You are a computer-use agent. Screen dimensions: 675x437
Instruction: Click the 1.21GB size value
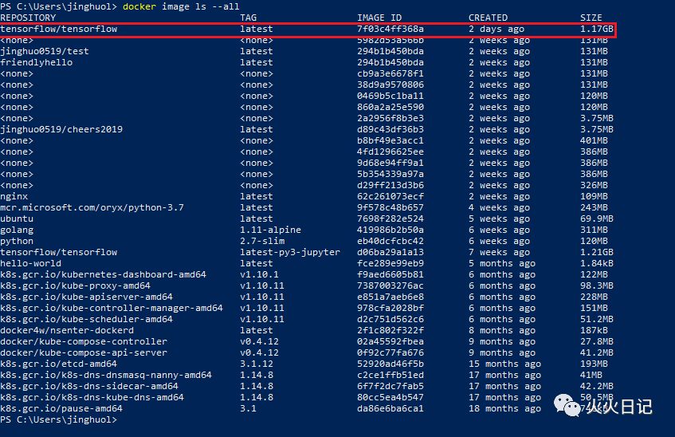597,253
